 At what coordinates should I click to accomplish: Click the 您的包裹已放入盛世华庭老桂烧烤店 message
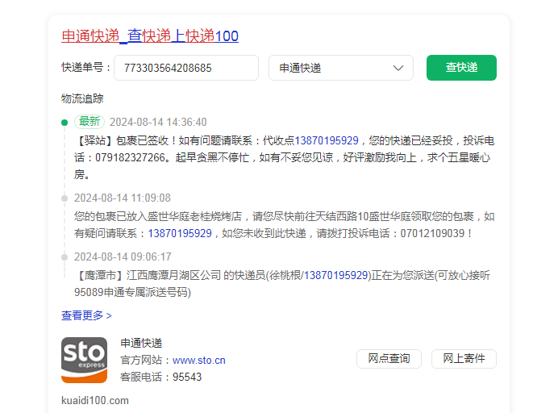(284, 225)
